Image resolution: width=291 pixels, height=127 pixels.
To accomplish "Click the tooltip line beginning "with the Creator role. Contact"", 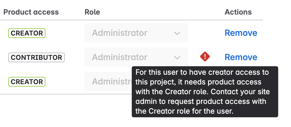I will [x=203, y=92].
